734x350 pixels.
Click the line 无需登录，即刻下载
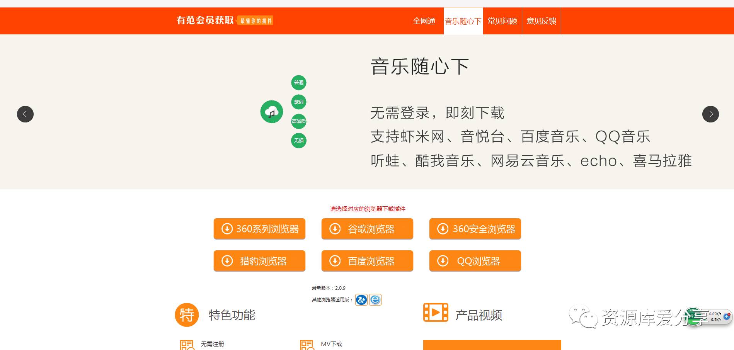438,113
